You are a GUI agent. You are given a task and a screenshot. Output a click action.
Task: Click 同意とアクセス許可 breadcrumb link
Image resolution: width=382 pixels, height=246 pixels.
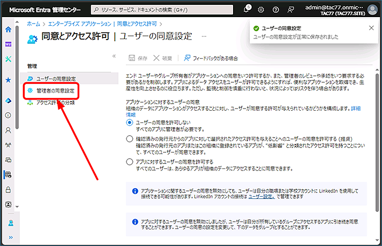(137, 24)
